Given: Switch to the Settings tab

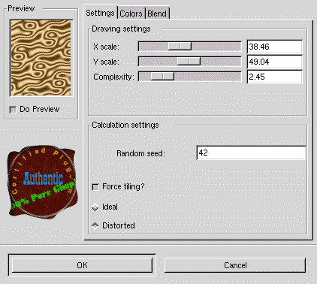Looking at the screenshot, I should [x=100, y=13].
